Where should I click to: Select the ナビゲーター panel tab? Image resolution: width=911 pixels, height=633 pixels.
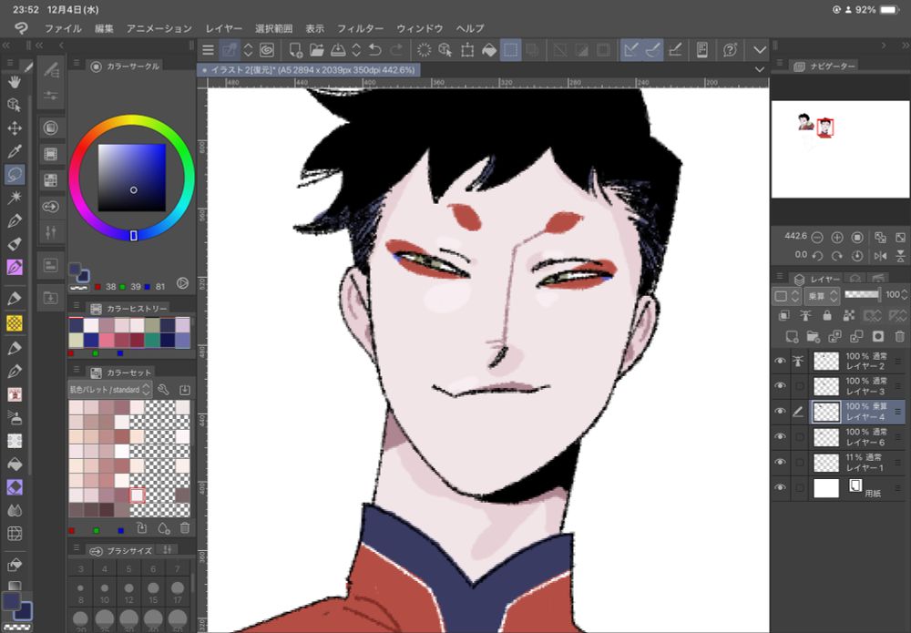click(x=825, y=66)
